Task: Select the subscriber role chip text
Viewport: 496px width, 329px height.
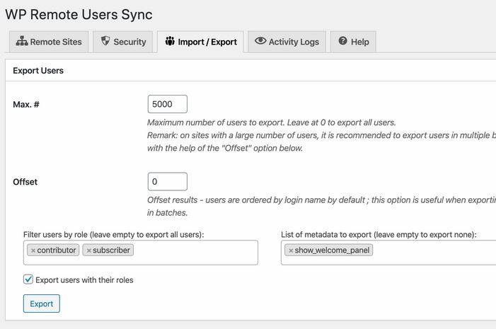Action: coord(111,250)
